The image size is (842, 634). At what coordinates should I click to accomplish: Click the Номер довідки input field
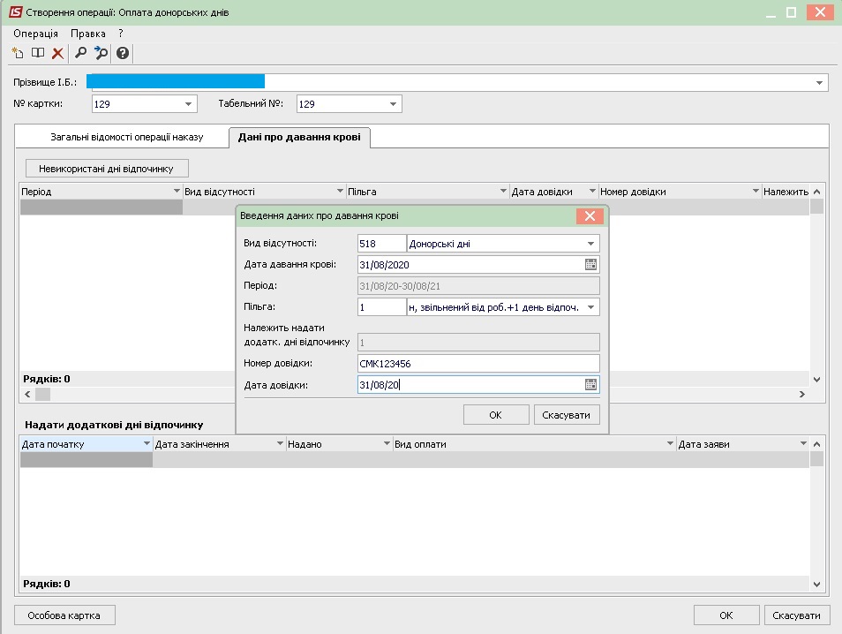pos(478,364)
